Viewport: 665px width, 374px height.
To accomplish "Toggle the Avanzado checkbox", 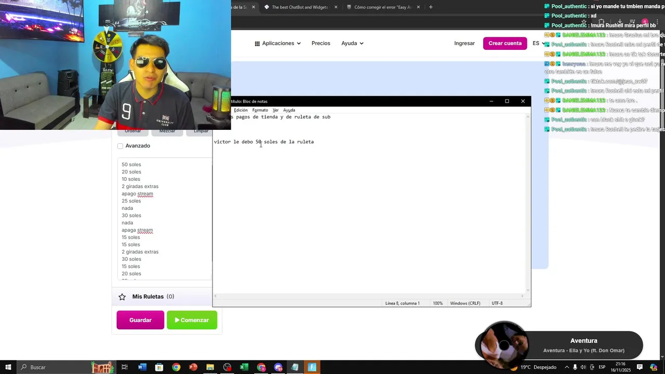I will tap(120, 146).
